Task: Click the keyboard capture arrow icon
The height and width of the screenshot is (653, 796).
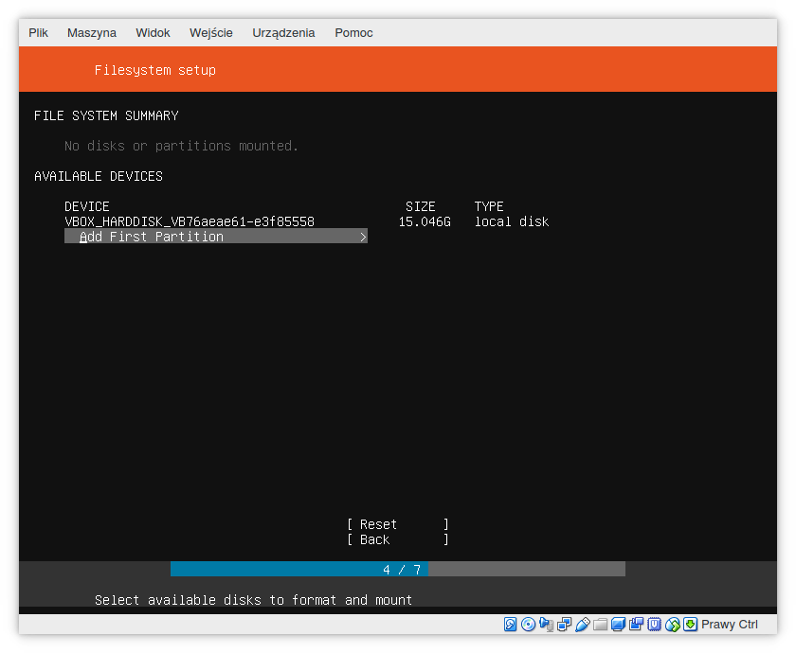Action: click(691, 624)
